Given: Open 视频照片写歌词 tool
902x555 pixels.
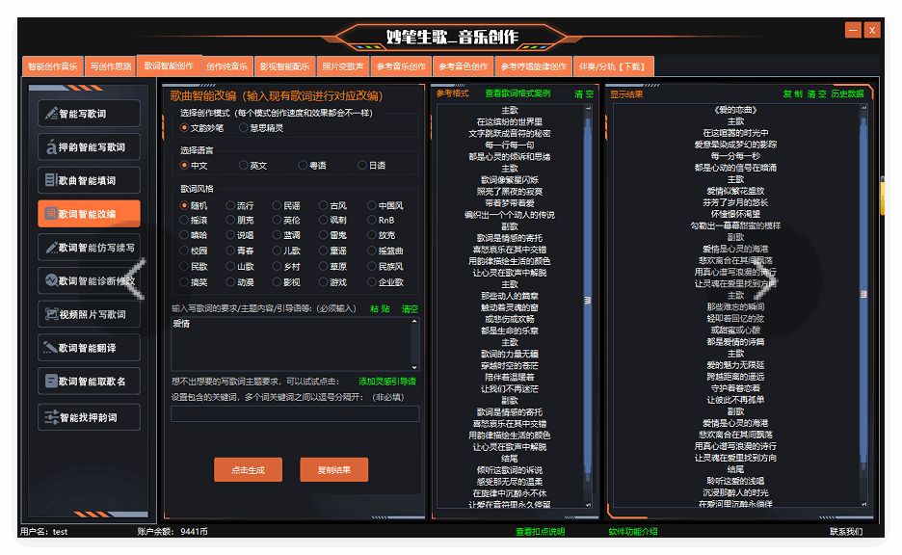Looking at the screenshot, I should pos(89,314).
